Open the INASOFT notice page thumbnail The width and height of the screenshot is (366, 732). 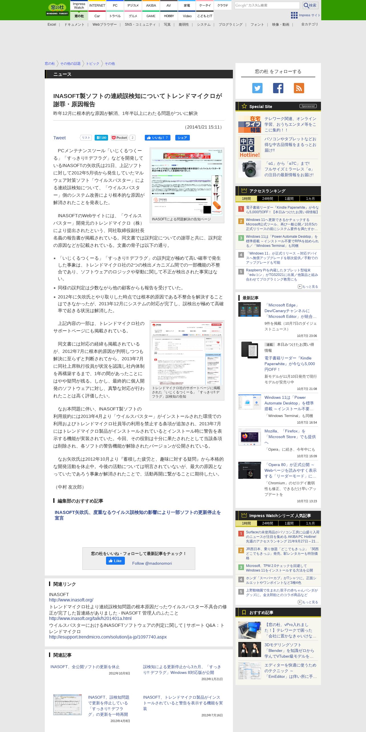click(x=187, y=182)
